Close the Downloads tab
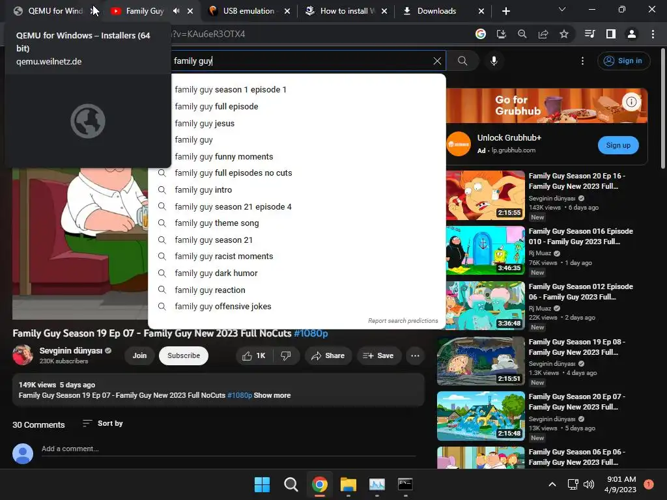The image size is (667, 500). pyautogui.click(x=481, y=11)
